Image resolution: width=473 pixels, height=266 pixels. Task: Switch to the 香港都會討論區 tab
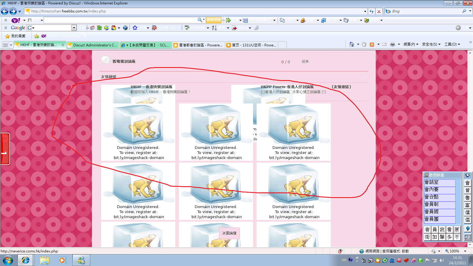point(199,45)
